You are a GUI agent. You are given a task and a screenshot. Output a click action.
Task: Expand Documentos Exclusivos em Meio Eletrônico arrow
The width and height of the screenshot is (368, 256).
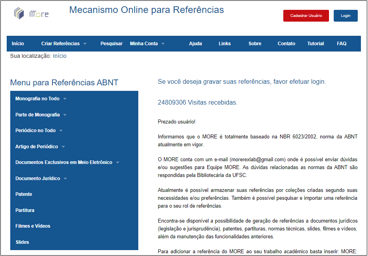(118, 162)
